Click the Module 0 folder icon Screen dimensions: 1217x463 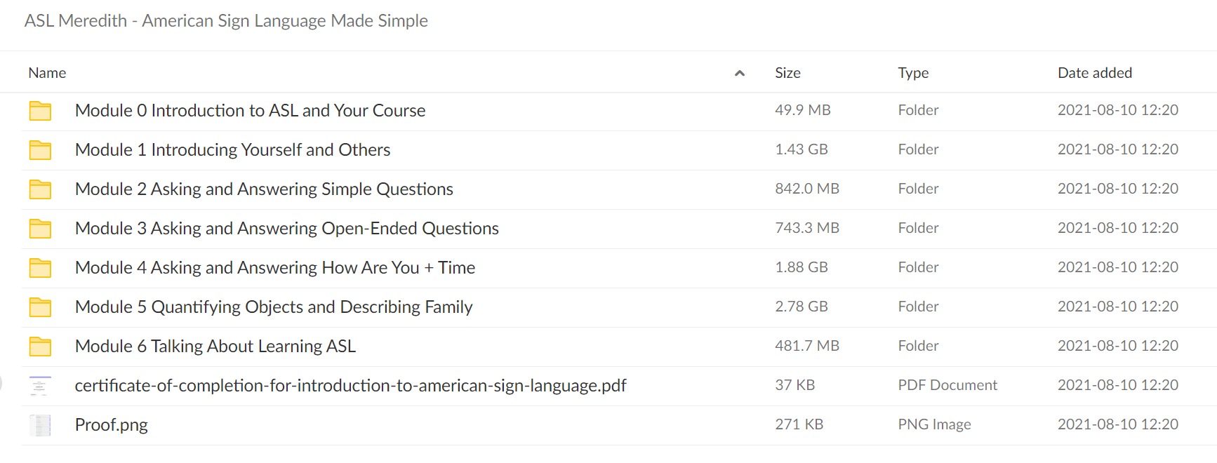click(x=40, y=111)
